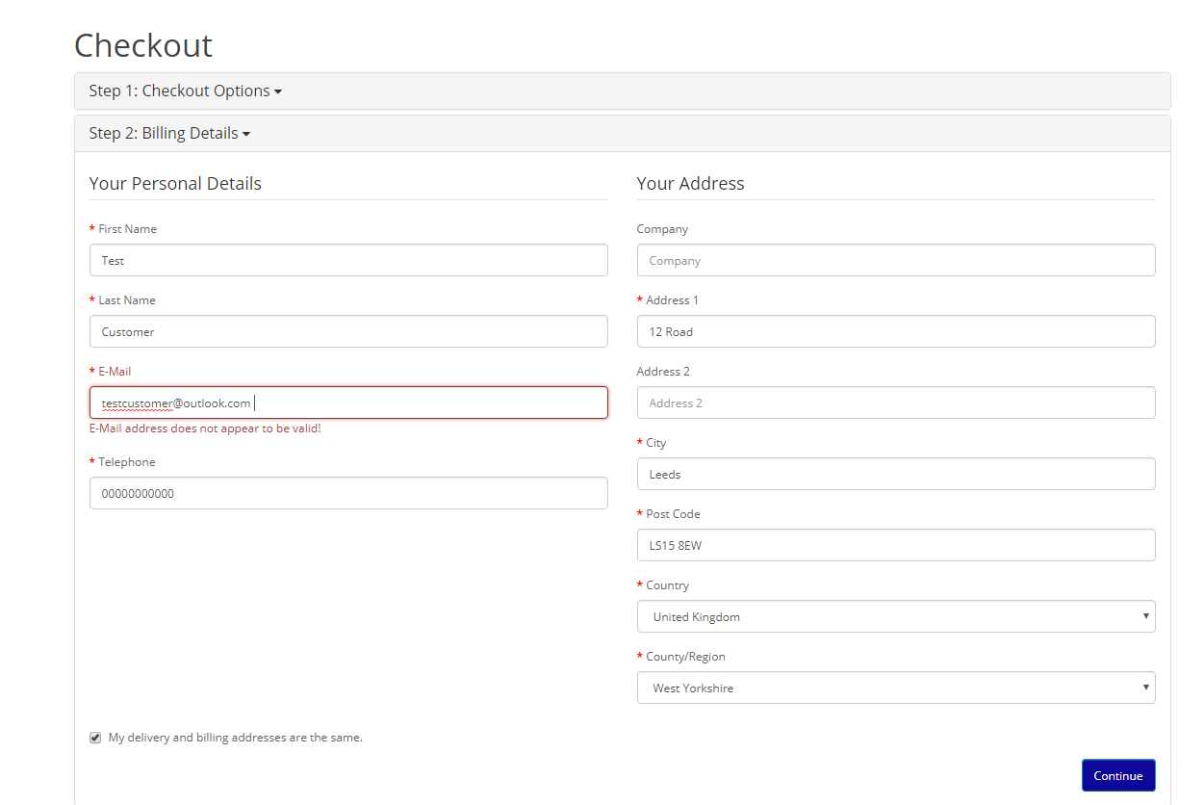
Task: Click the Post Code input field
Action: pyautogui.click(x=896, y=545)
